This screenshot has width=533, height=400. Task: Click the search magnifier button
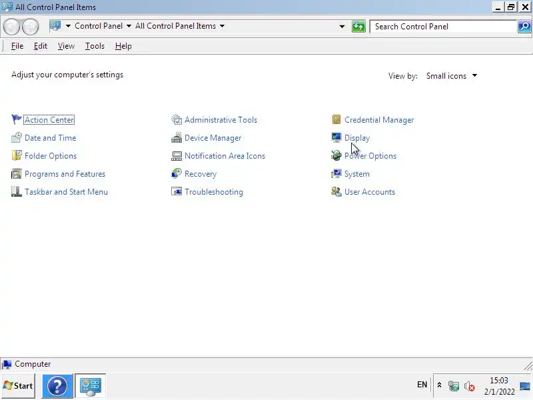(524, 26)
